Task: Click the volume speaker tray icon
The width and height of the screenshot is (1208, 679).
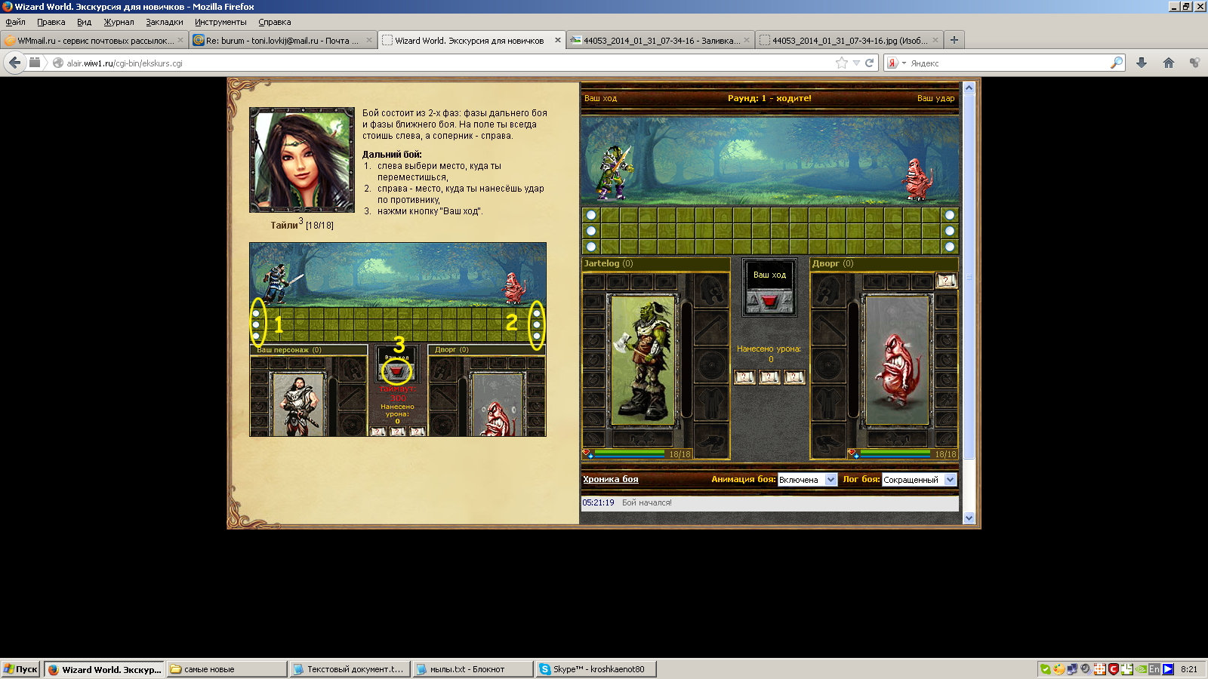Action: coord(1086,668)
